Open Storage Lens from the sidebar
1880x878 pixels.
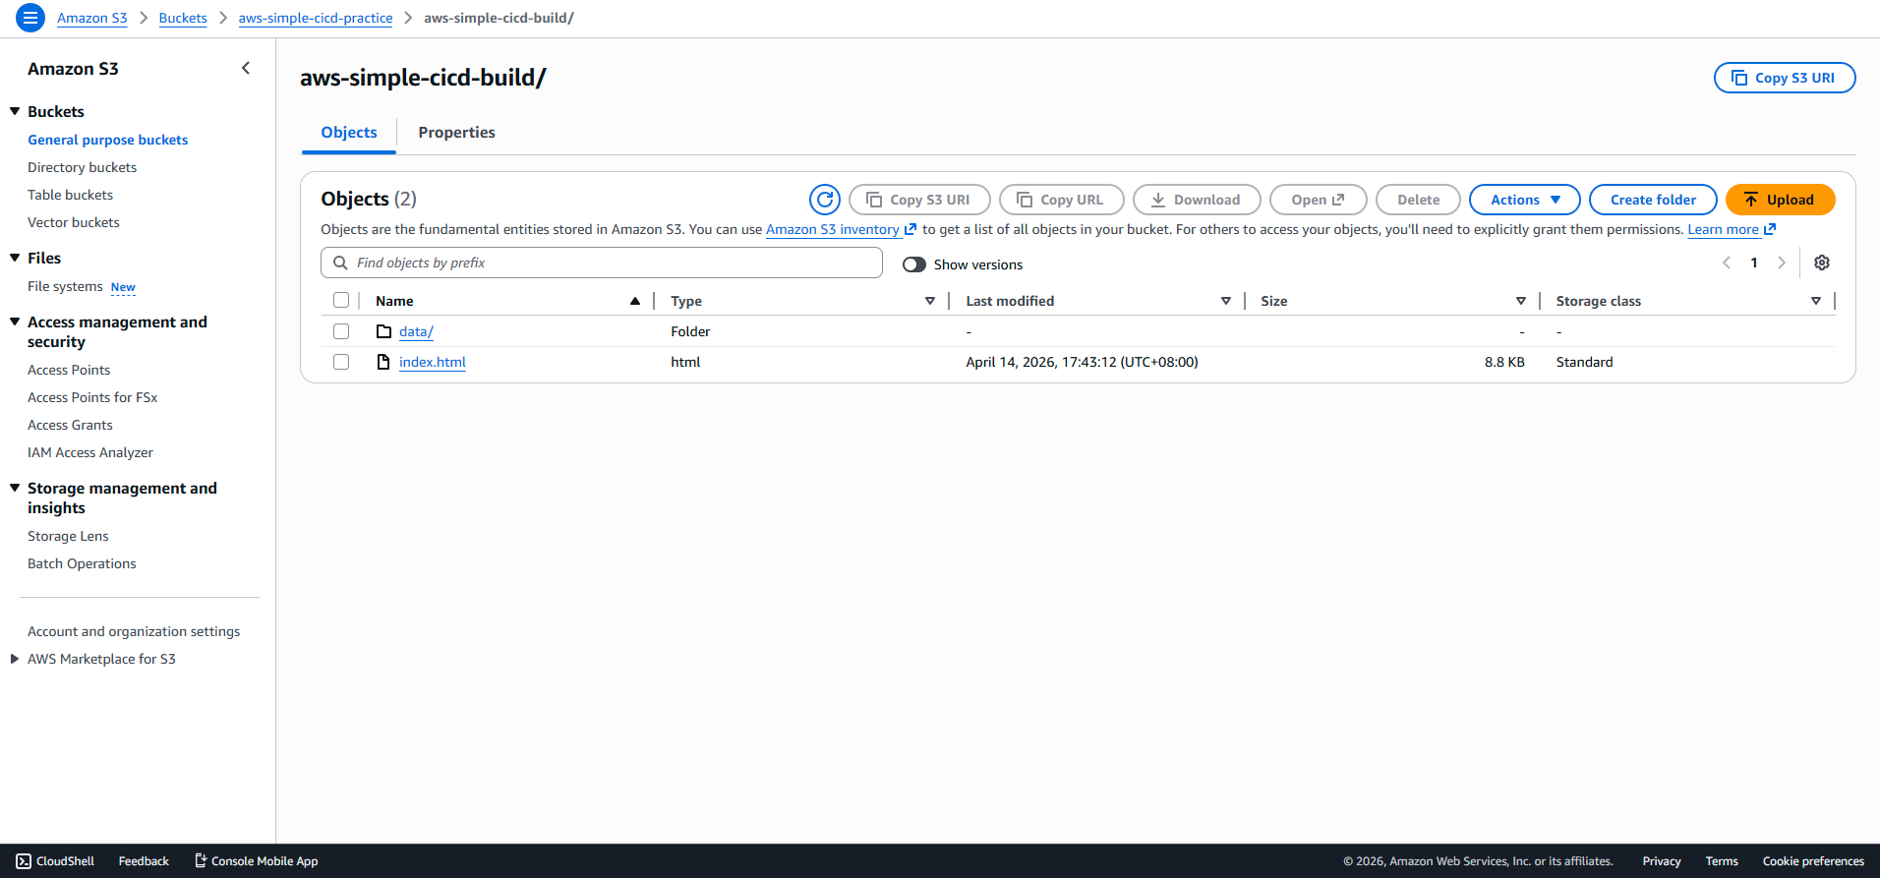point(68,536)
